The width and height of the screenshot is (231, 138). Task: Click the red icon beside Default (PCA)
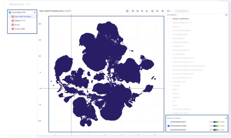tap(13, 21)
